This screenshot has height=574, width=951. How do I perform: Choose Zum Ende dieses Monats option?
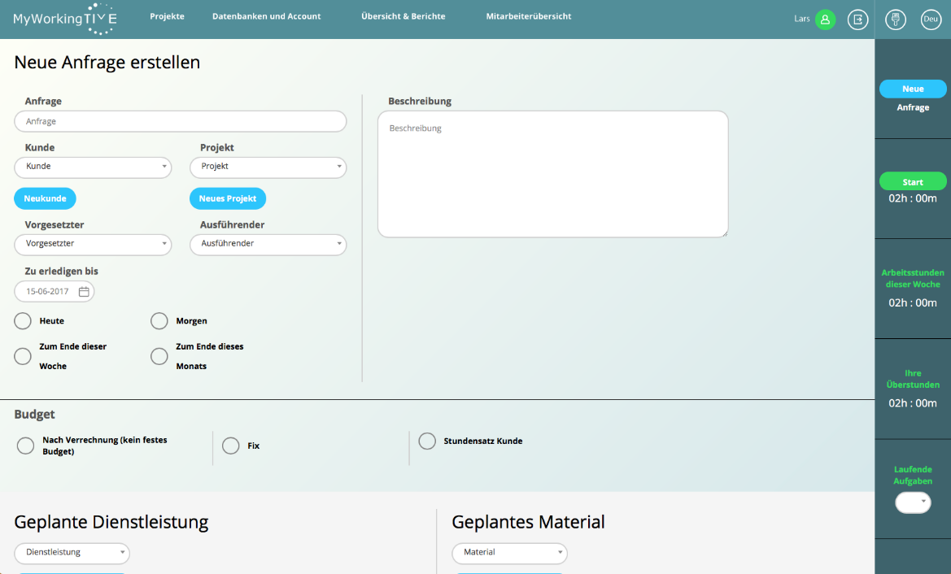point(159,356)
